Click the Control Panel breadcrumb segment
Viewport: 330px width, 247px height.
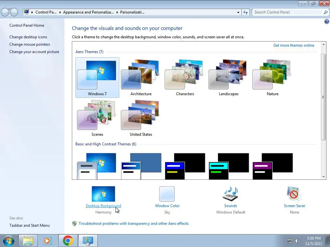click(x=46, y=12)
